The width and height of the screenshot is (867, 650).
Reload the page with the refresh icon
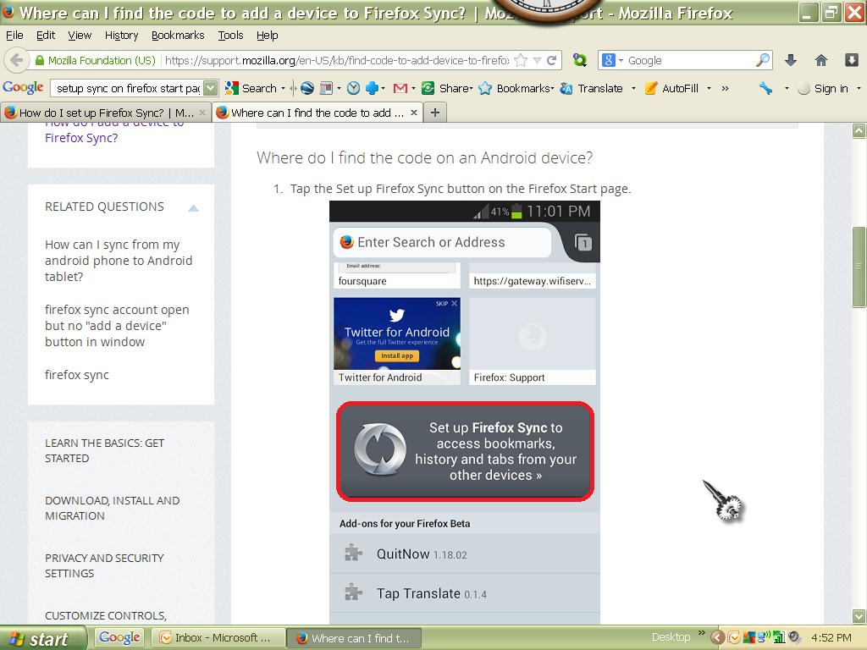click(551, 60)
